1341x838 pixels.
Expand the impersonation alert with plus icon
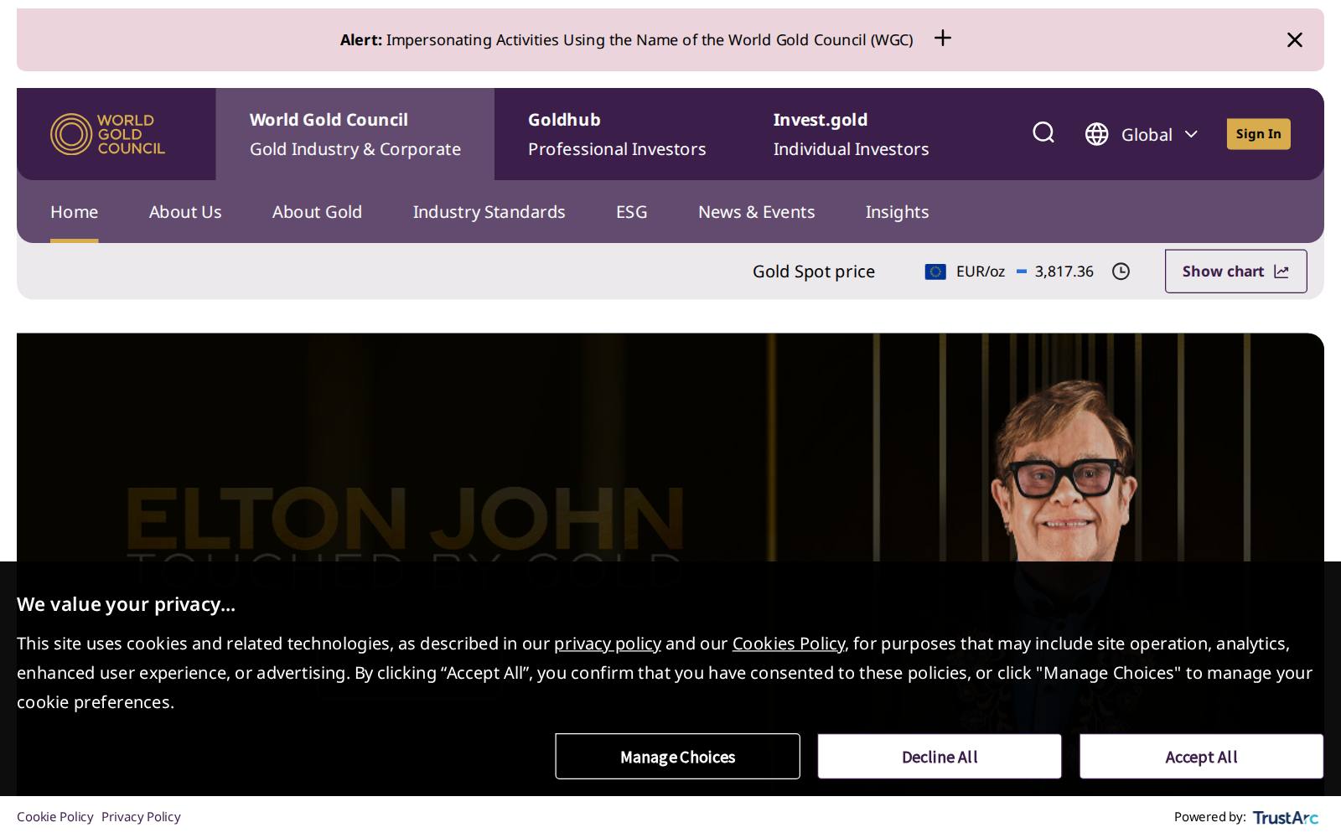943,39
